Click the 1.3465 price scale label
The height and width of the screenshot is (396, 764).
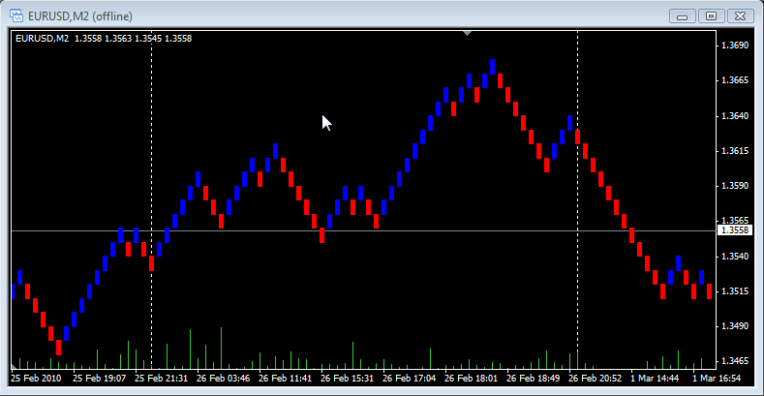tap(735, 361)
